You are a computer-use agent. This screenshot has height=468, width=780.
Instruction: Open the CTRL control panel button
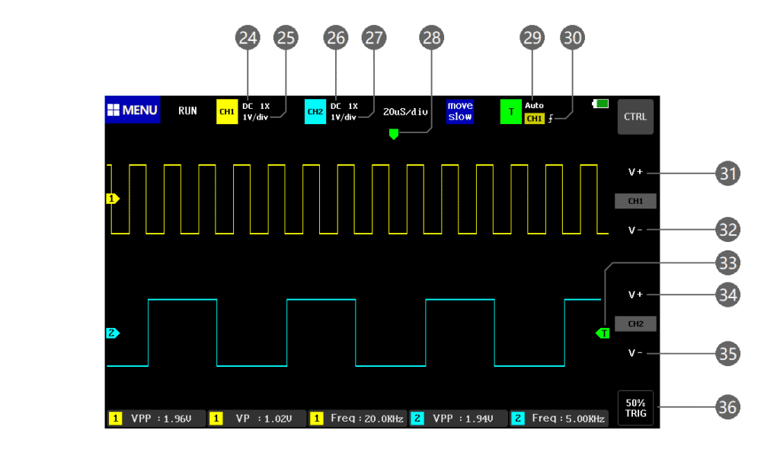pos(635,116)
